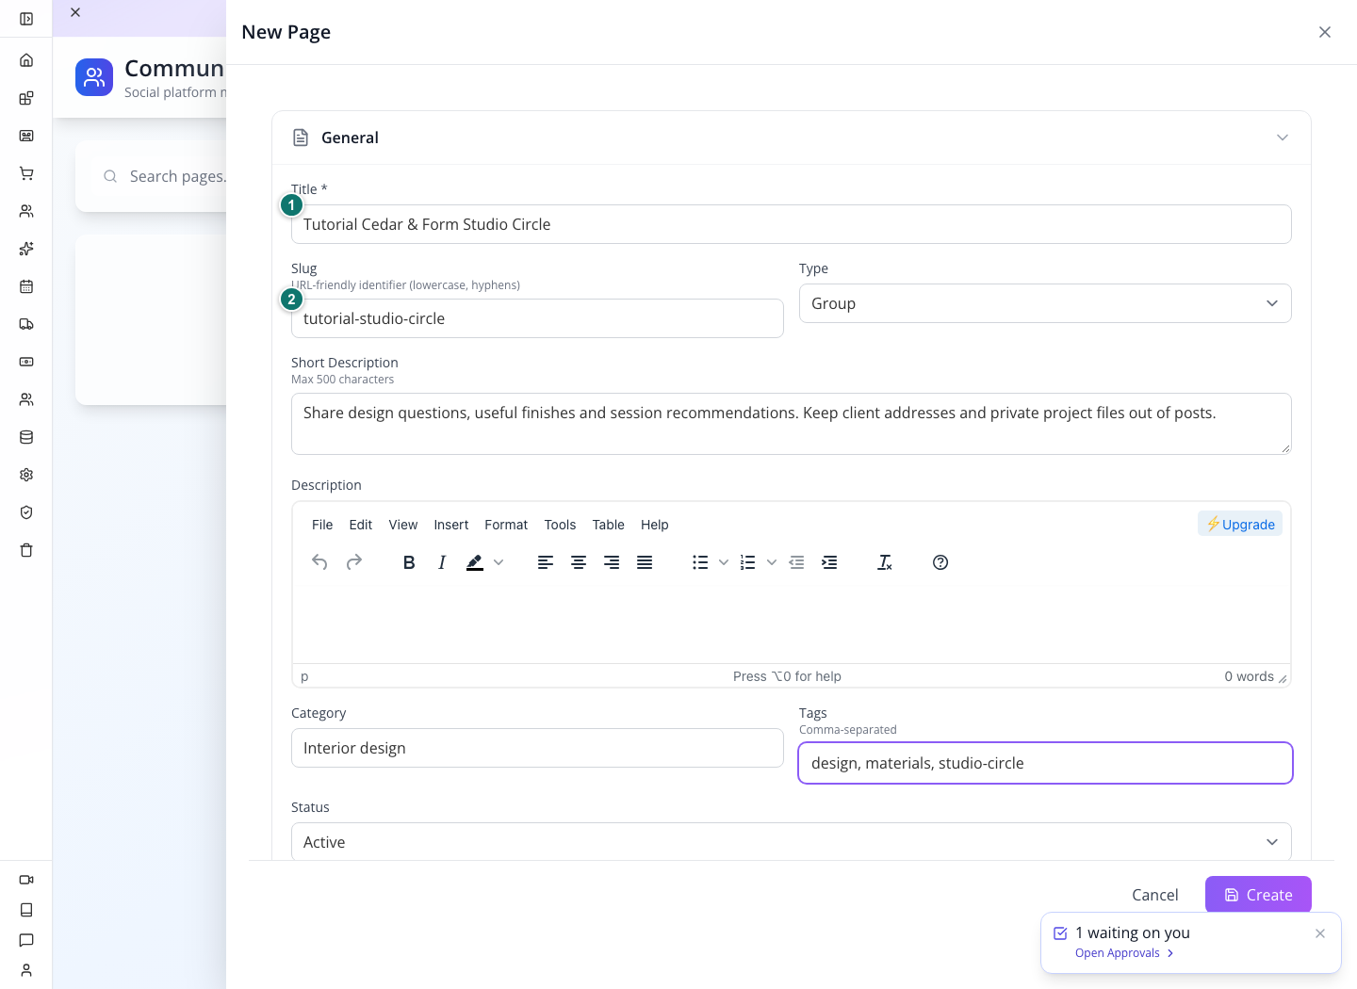Justify the description text
The width and height of the screenshot is (1357, 989).
(x=645, y=562)
